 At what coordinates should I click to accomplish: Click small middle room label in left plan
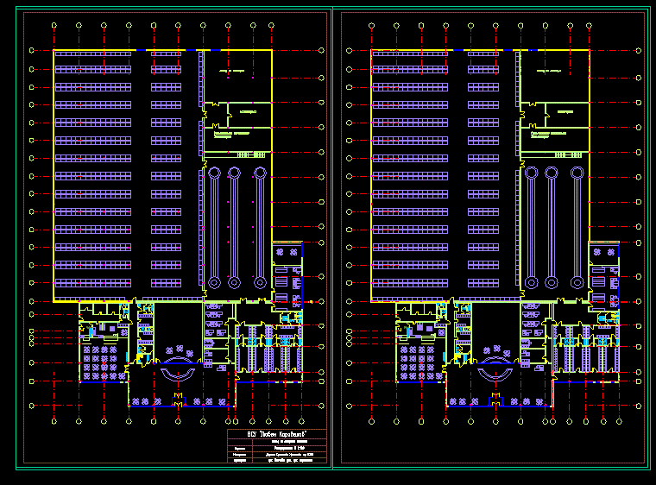[248, 113]
